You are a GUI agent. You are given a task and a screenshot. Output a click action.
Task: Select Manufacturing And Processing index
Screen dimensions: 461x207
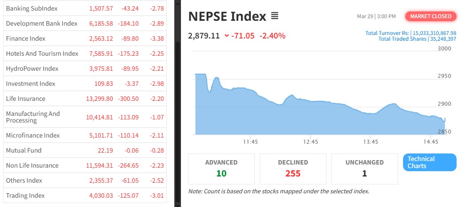coord(33,117)
